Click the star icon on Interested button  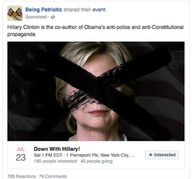[151, 155]
